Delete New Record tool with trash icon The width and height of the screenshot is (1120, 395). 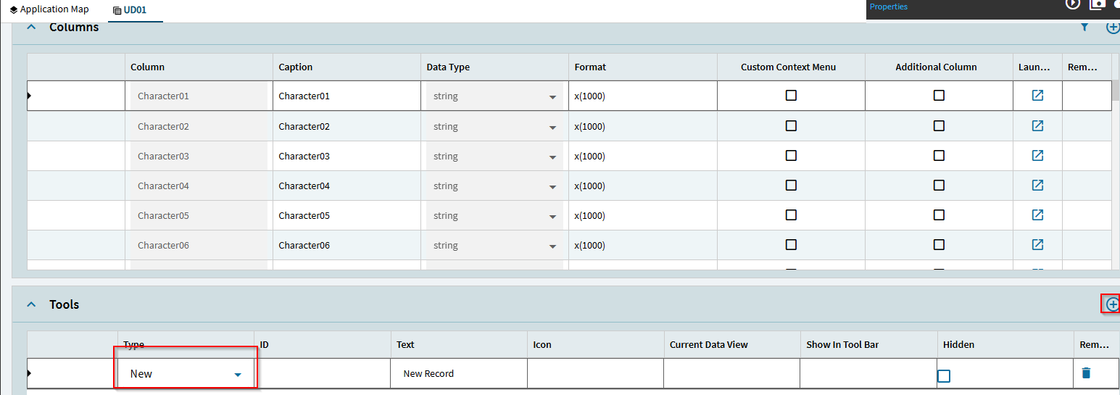point(1086,373)
